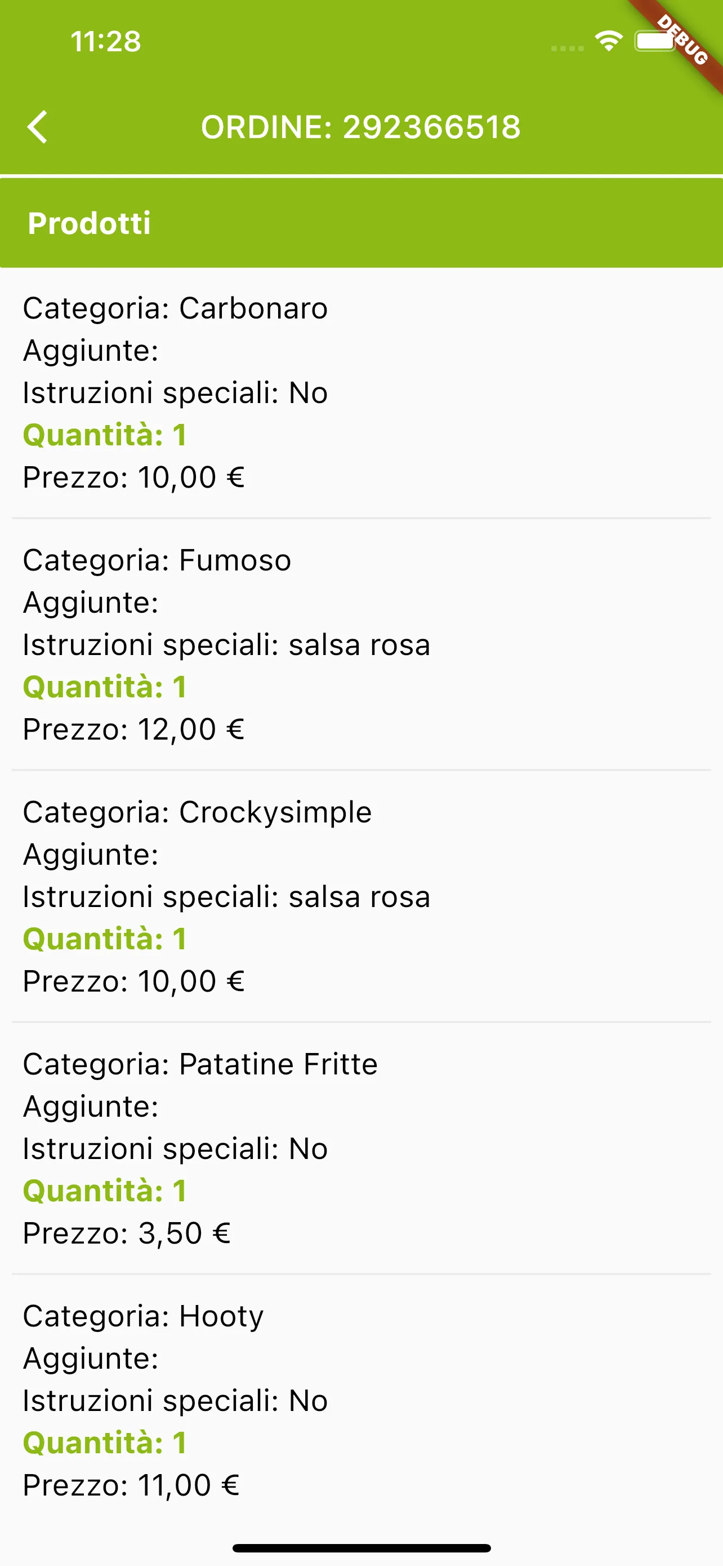Tap the cellular signal dots indicator
The width and height of the screenshot is (723, 1566).
click(567, 48)
